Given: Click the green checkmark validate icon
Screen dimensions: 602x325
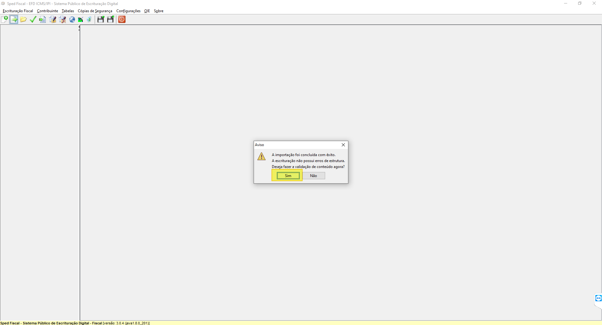Looking at the screenshot, I should pos(33,19).
